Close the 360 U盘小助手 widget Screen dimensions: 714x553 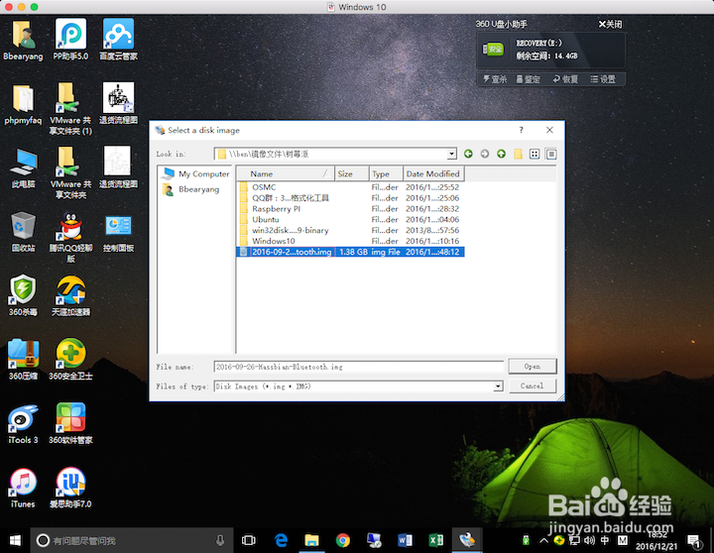coord(610,24)
